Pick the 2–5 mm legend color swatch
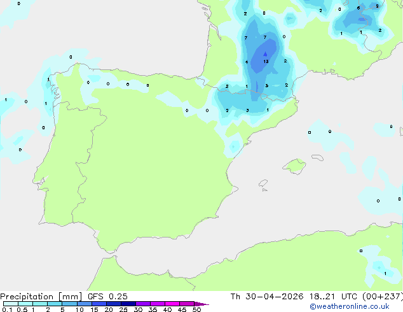Image resolution: width=403 pixels, height=312 pixels. [55, 304]
